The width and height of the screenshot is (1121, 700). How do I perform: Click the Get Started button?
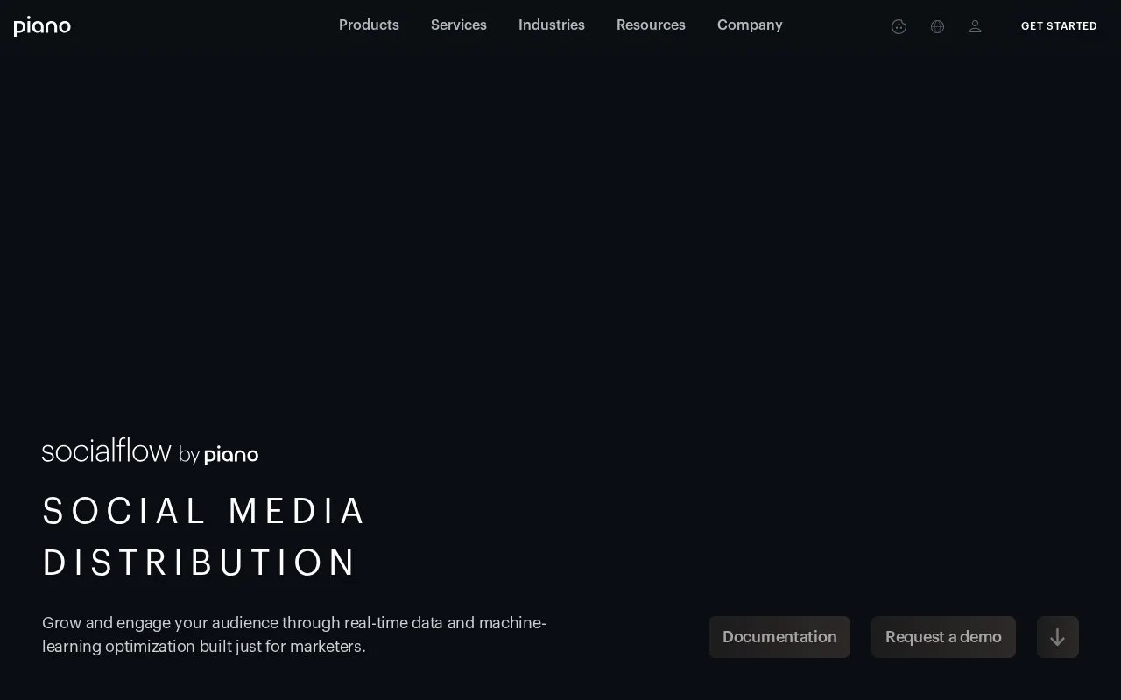(1059, 26)
